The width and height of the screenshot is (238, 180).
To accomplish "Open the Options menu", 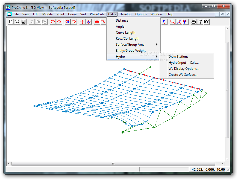I will point(141,14).
